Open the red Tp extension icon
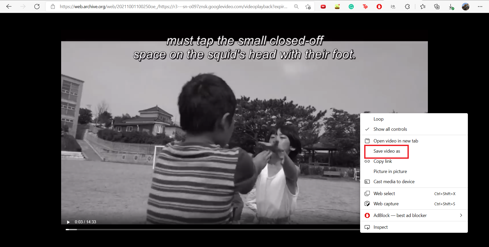 click(365, 7)
